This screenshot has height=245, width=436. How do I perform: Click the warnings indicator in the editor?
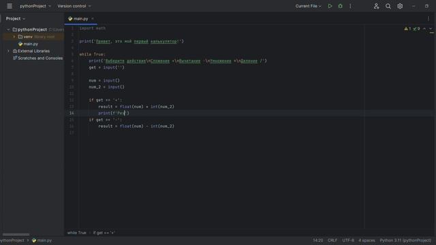[407, 29]
